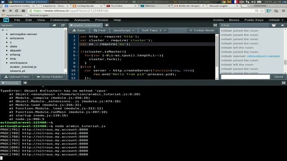The width and height of the screenshot is (287, 161).
Task: Open the Boxes link
Action: [x=234, y=20]
